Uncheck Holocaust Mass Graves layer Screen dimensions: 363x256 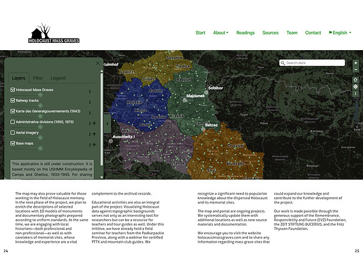[x=13, y=89]
